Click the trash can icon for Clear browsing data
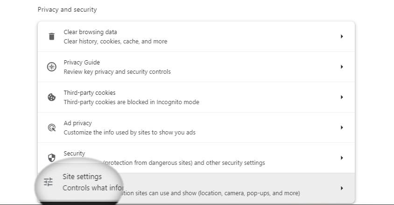 (51, 36)
